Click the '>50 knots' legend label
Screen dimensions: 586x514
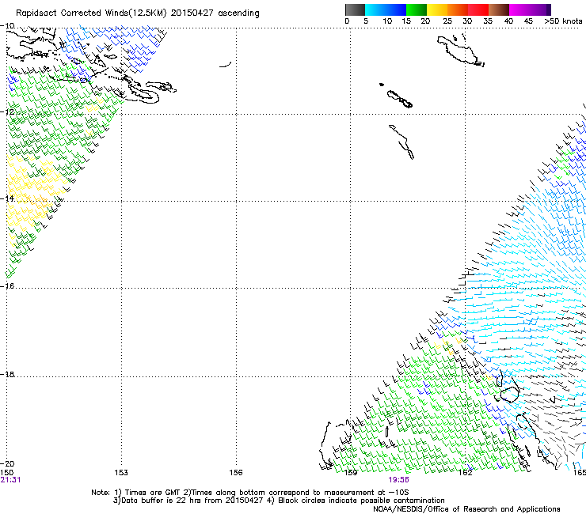563,21
